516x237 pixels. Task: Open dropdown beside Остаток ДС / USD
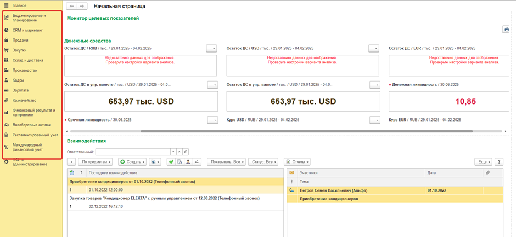pyautogui.click(x=374, y=49)
